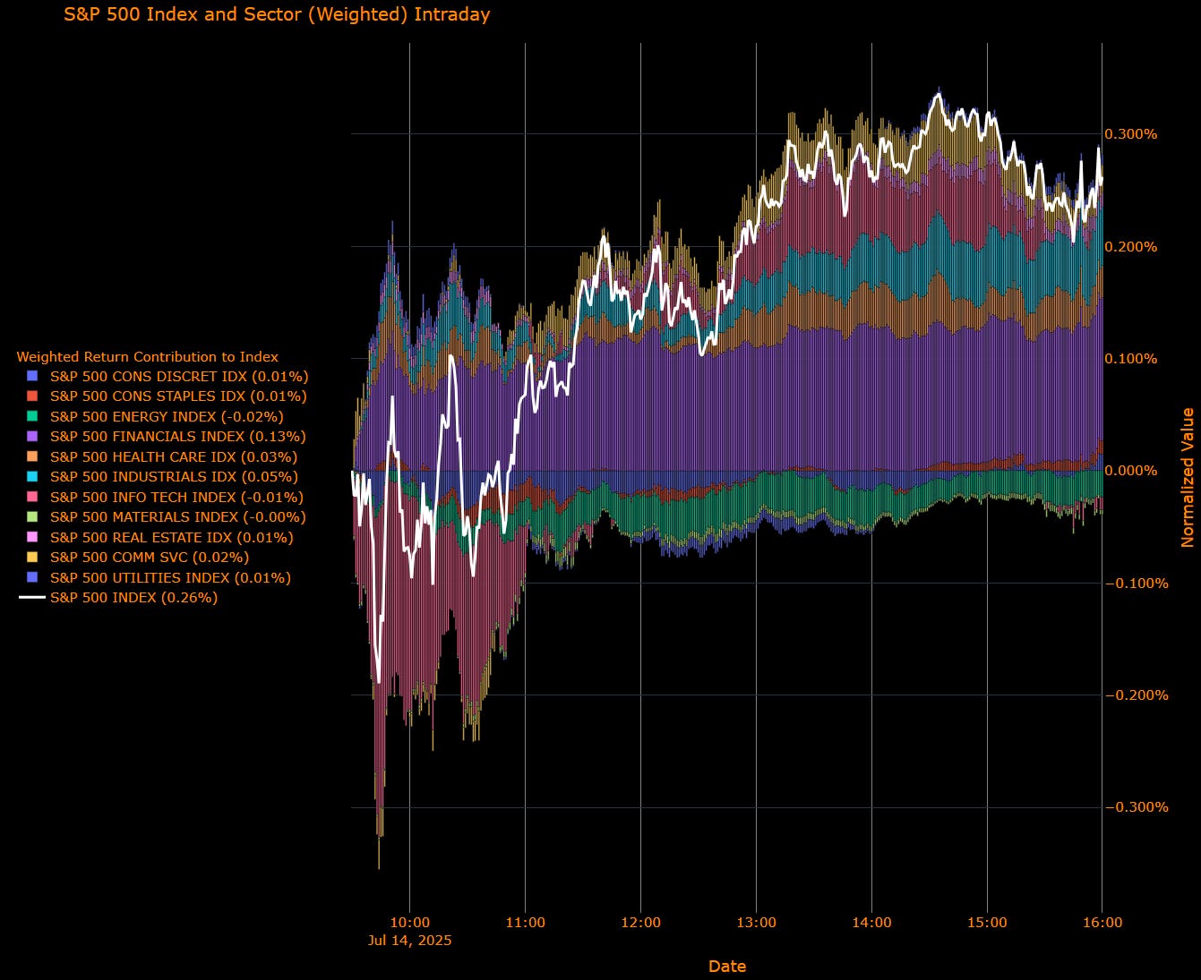The width and height of the screenshot is (1201, 980).
Task: Click the Normalized Value y-axis title
Action: point(1188,477)
